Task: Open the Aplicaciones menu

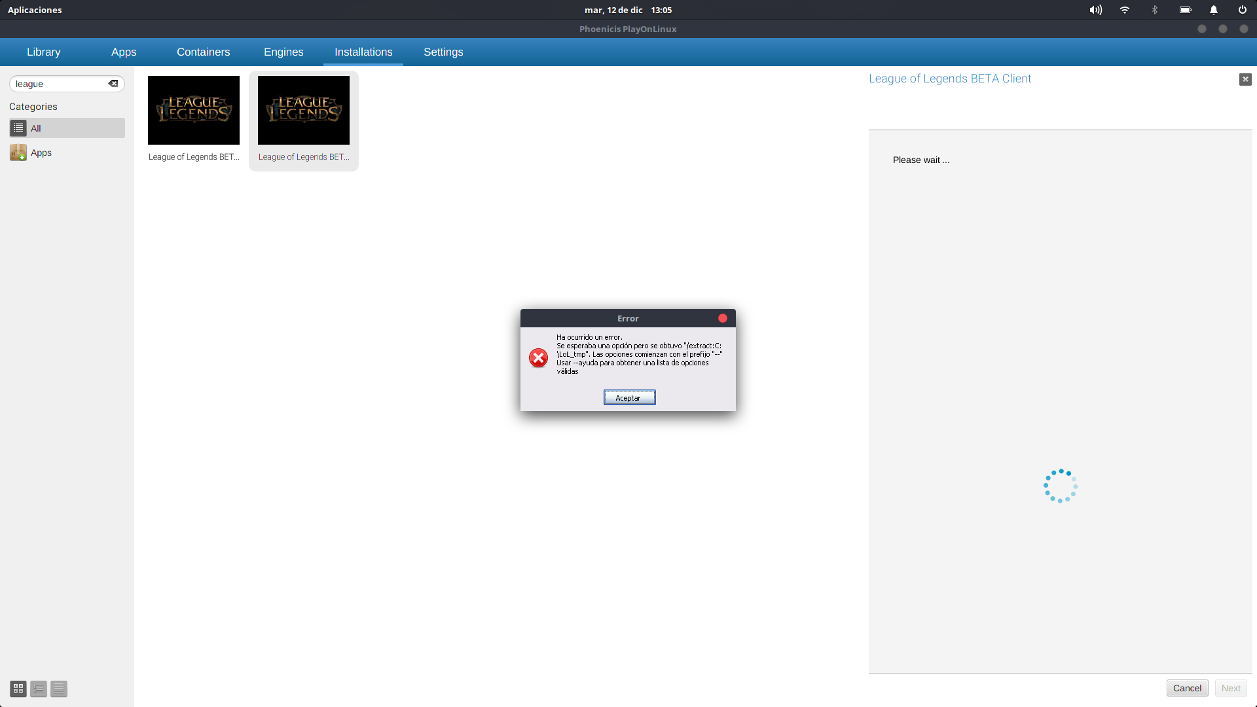Action: 35,10
